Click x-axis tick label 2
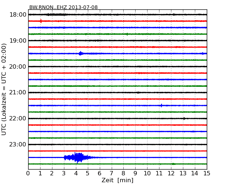The width and height of the screenshot is (235, 188). coord(52,173)
